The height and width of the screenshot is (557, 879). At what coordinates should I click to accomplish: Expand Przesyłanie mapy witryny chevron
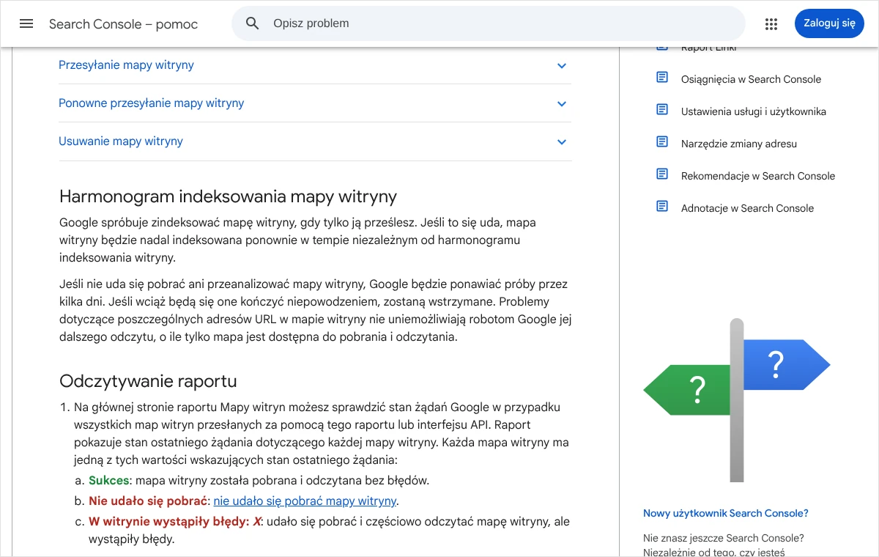pyautogui.click(x=562, y=66)
